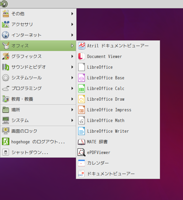Expand the サウンドとビデオ submenu arrow

72,67
